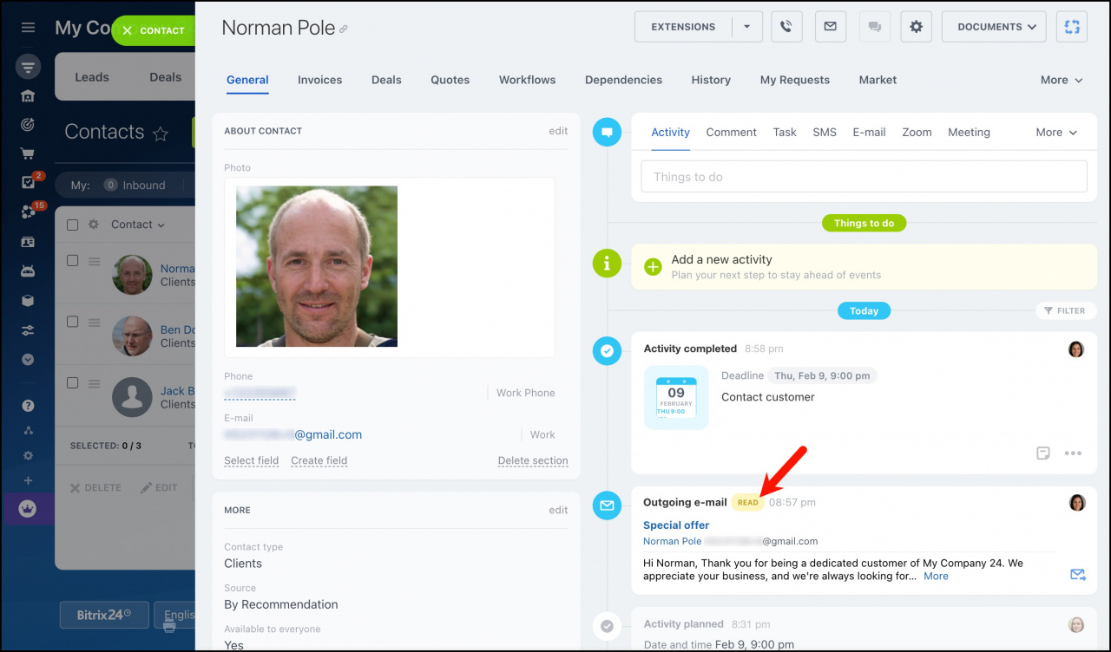Viewport: 1111px width, 652px height.
Task: Check the checkbox for Ben's contact row
Action: [73, 322]
